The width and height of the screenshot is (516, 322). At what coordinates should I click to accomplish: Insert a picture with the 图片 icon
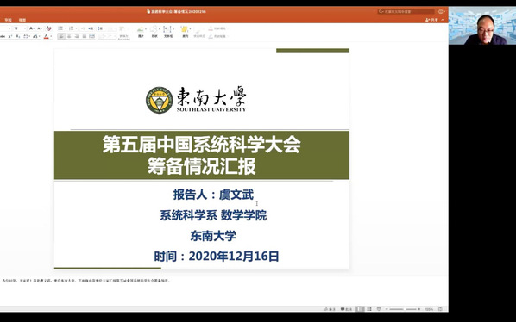(141, 32)
